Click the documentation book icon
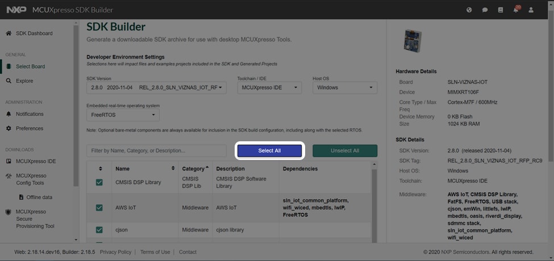This screenshot has height=261, width=554. coord(500,10)
